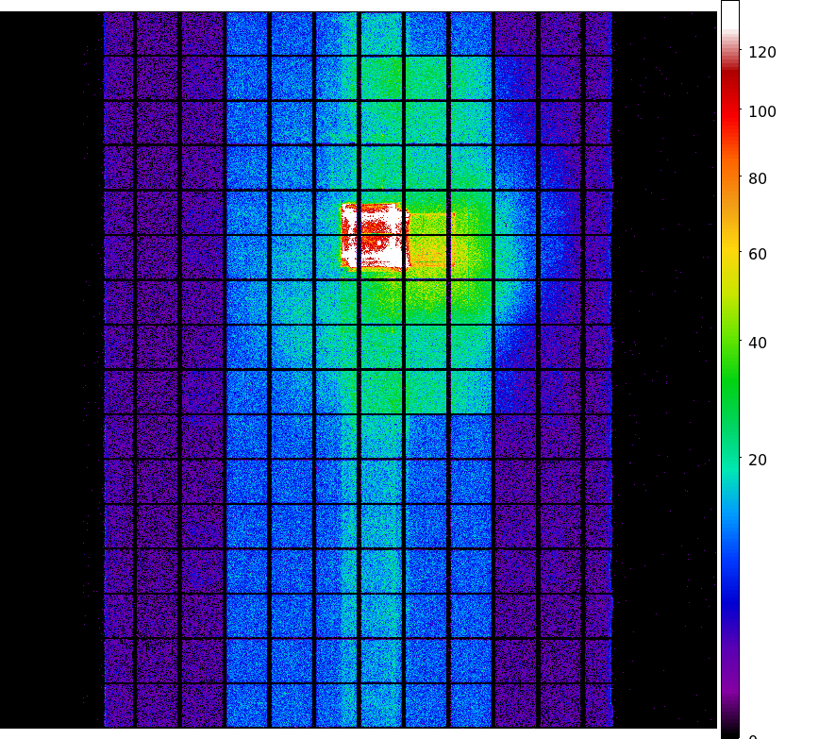Click the saturated white-red hotspot in image
This screenshot has width=819, height=739.
[x=375, y=236]
